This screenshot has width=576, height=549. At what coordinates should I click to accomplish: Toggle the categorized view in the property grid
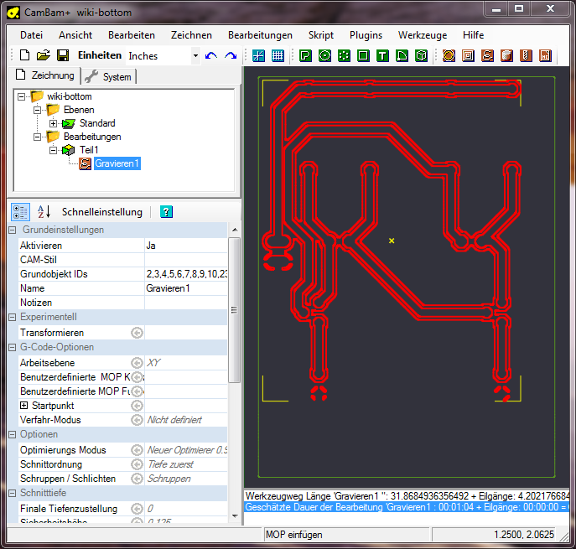point(22,212)
